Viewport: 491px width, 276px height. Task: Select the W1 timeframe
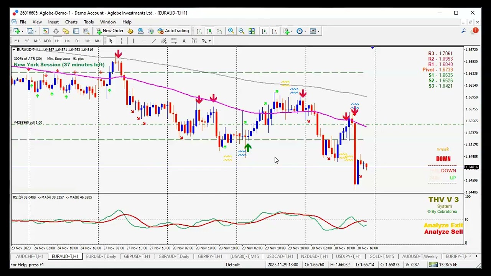click(x=88, y=41)
